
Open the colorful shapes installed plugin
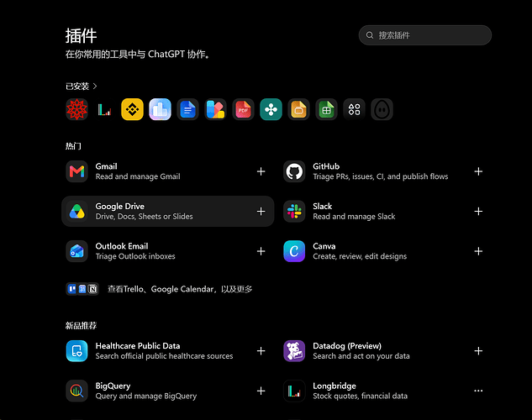pyautogui.click(x=215, y=109)
